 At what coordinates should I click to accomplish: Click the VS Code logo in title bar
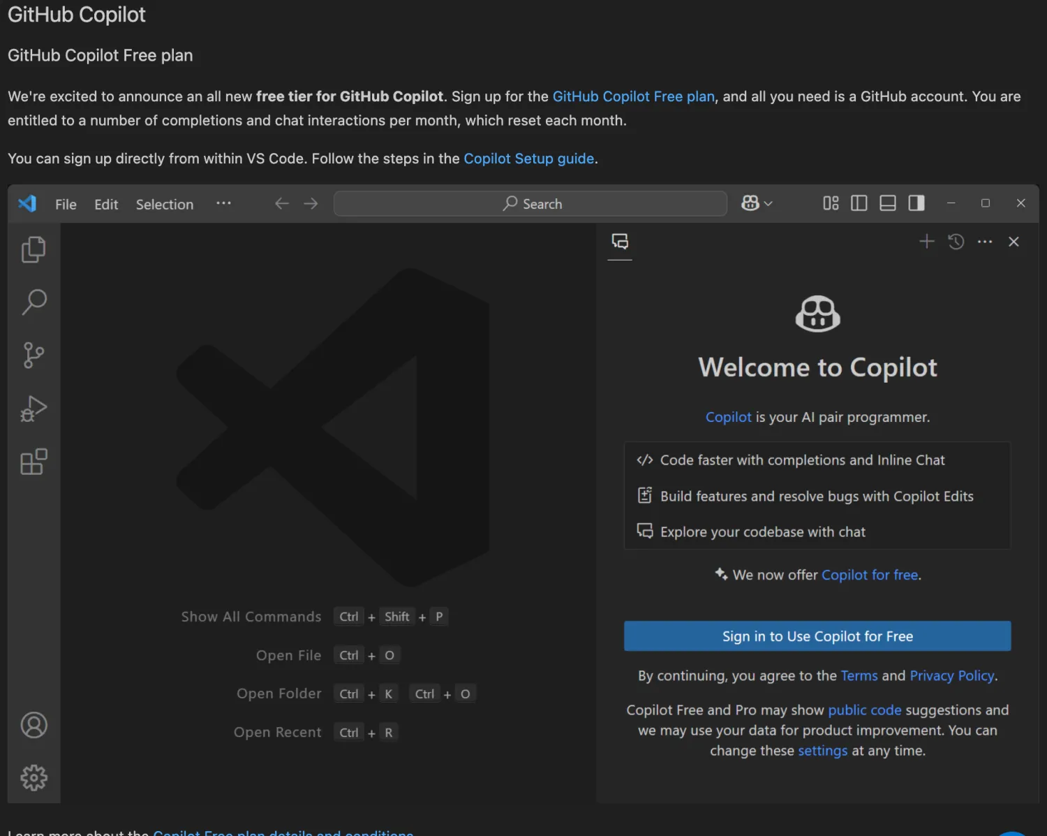coord(27,203)
